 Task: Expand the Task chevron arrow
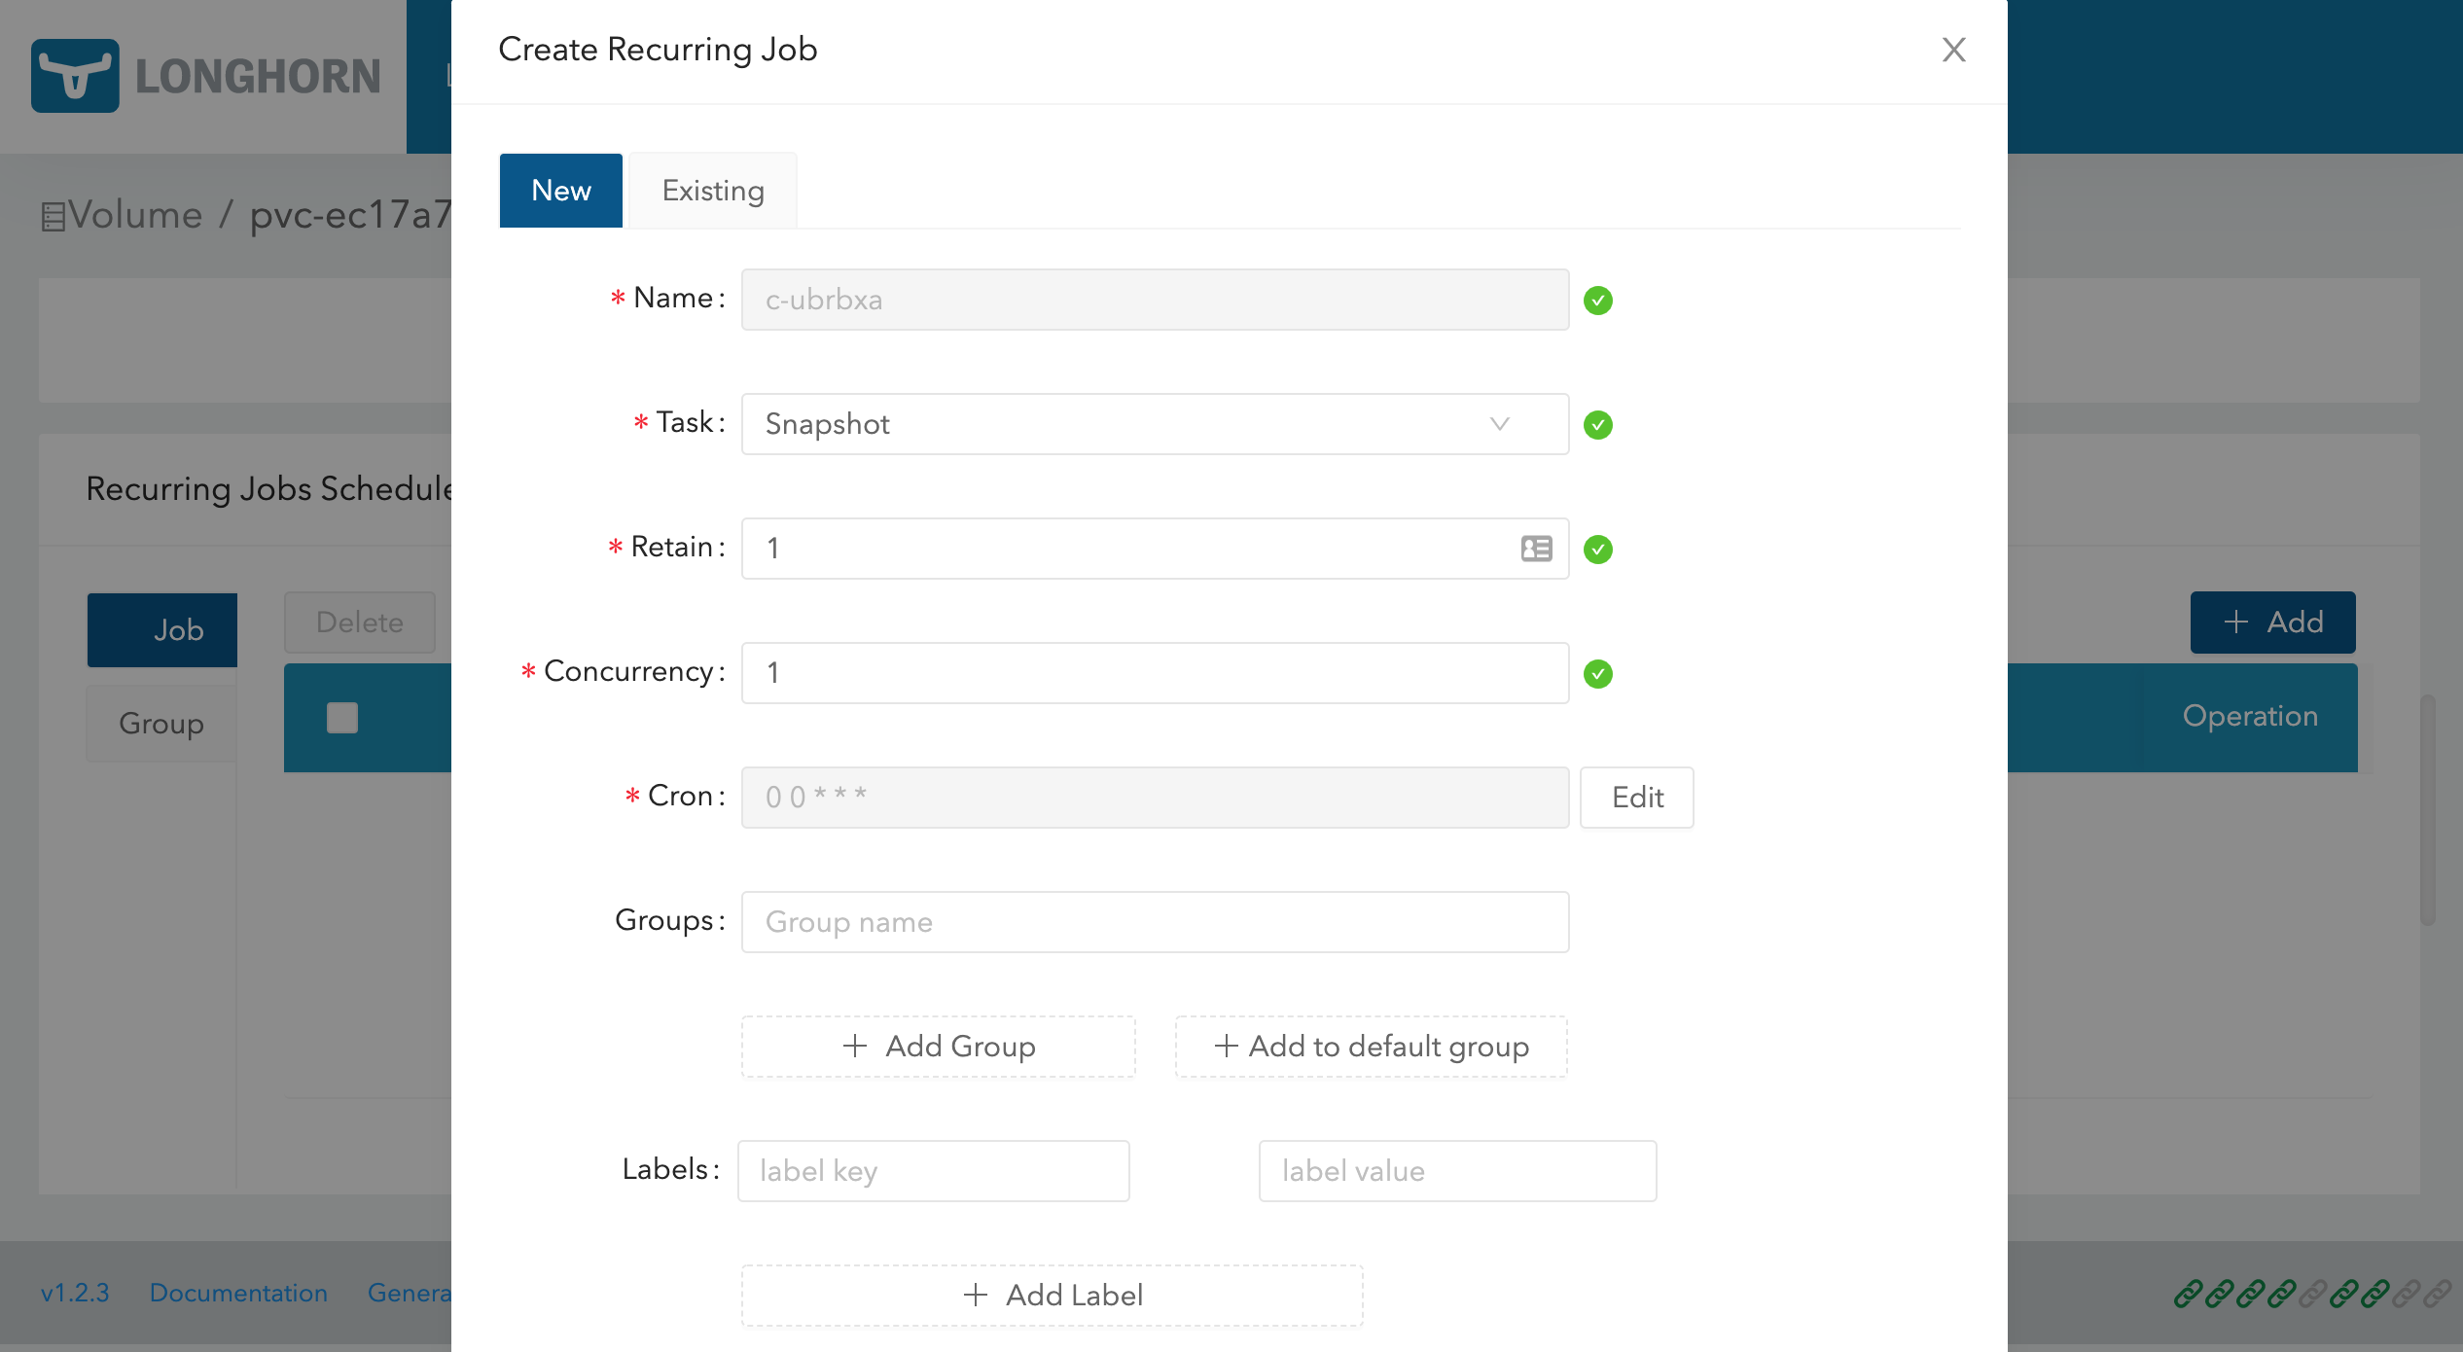[x=1499, y=424]
